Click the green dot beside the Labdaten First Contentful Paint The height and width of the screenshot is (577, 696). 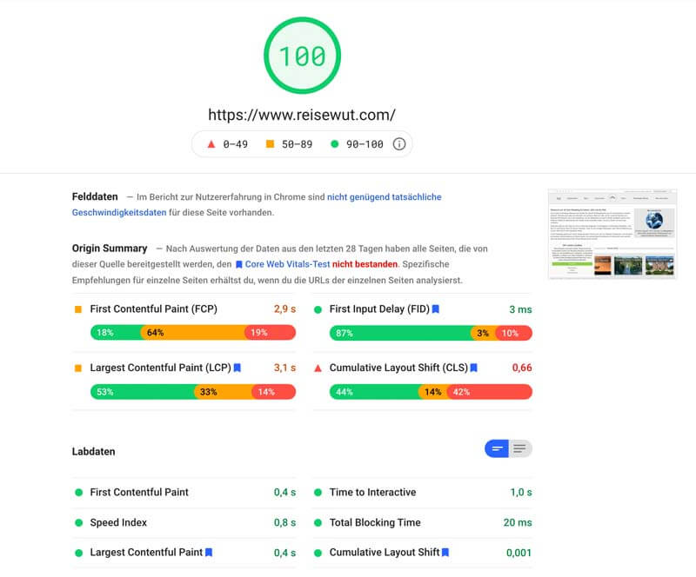[x=78, y=493]
